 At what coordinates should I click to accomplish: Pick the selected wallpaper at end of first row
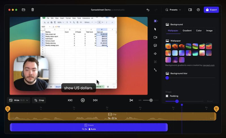(209, 46)
